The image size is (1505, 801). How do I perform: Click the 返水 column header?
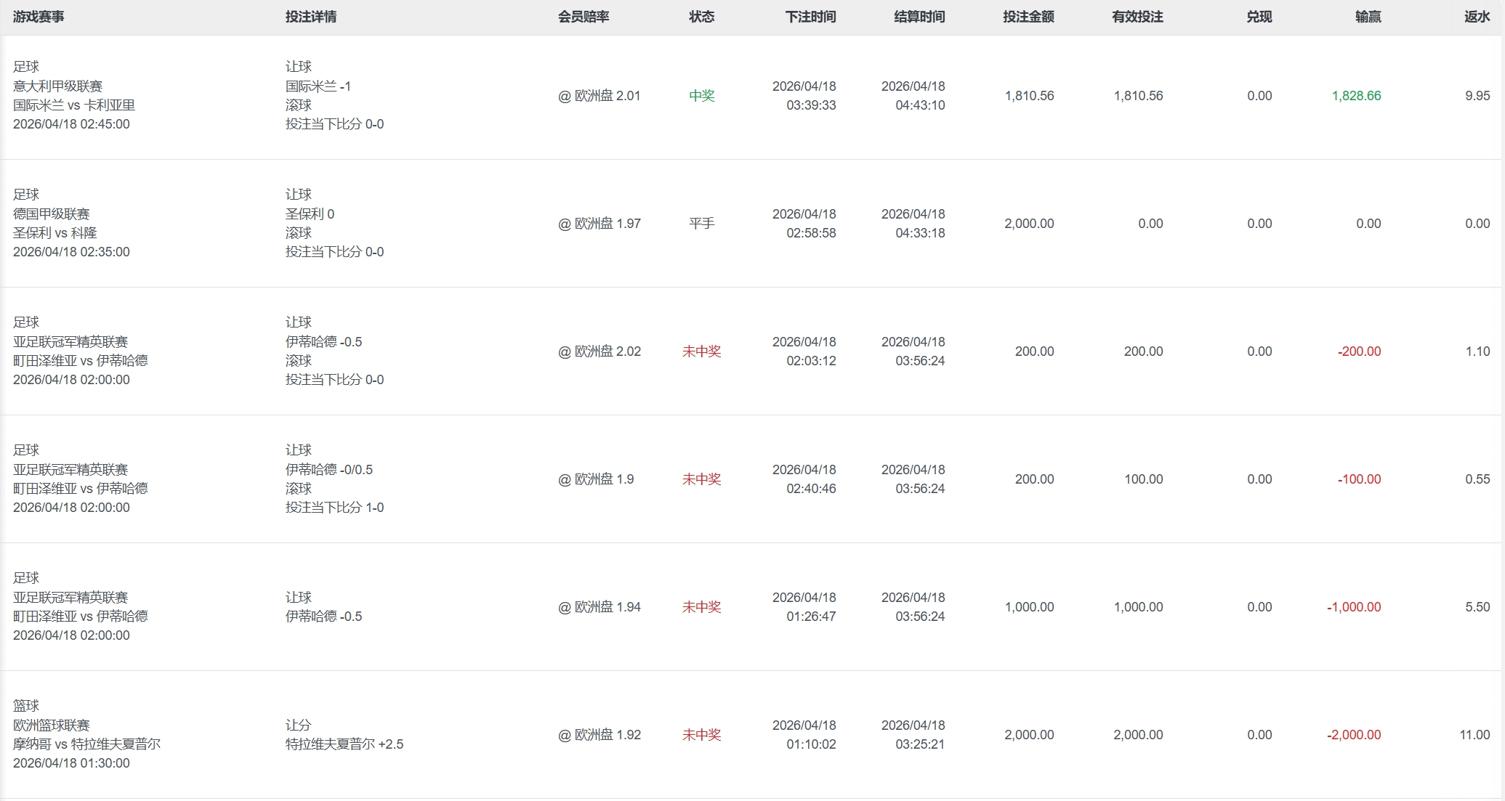click(1477, 17)
